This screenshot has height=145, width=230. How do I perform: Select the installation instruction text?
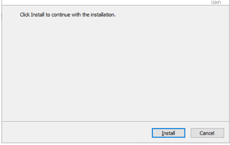pos(68,15)
